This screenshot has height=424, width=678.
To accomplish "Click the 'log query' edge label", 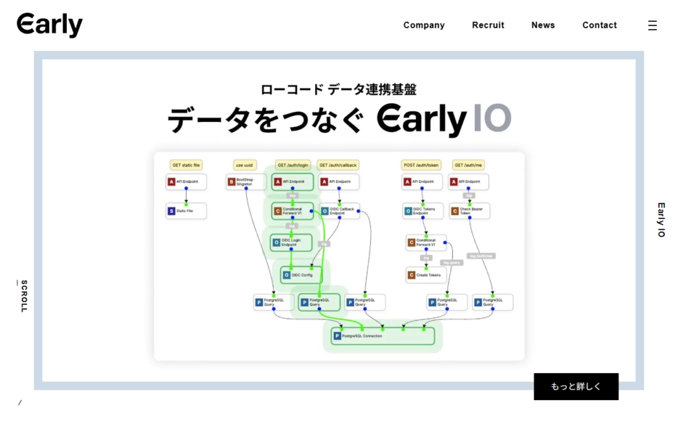I will coord(452,262).
